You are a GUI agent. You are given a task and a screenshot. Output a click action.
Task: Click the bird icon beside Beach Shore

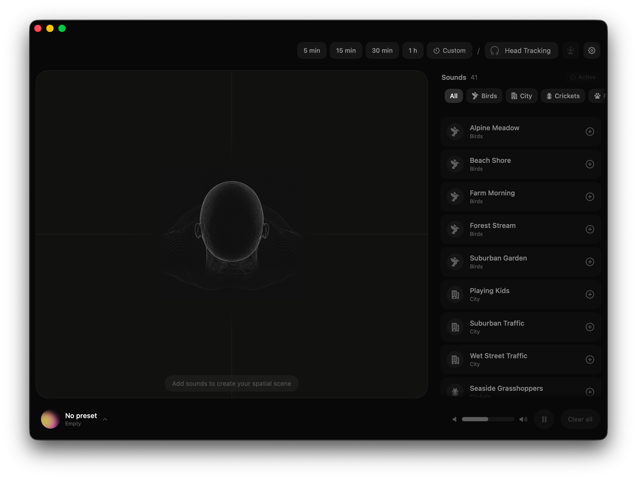pyautogui.click(x=455, y=164)
